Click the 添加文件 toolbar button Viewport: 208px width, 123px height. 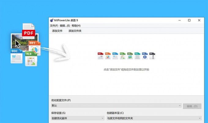pyautogui.click(x=57, y=31)
